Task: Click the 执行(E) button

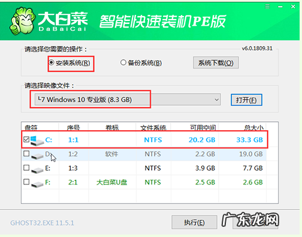Action: (x=194, y=222)
